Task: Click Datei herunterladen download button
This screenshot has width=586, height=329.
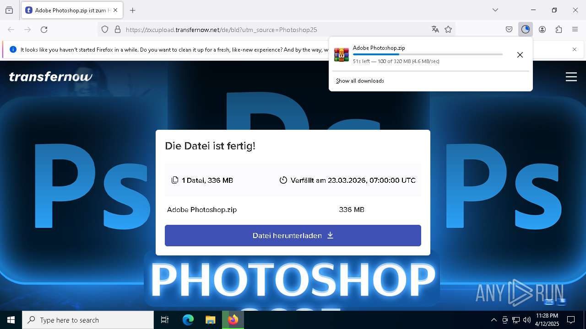Action: click(293, 236)
